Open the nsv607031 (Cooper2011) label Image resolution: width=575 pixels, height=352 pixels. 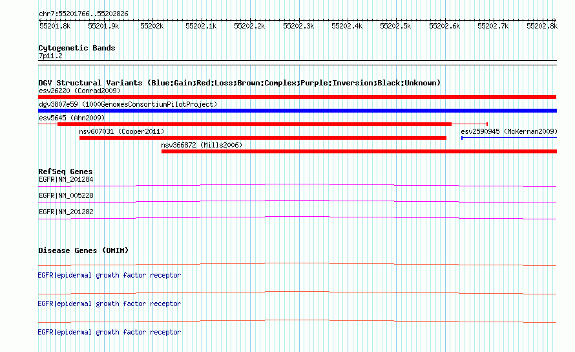click(121, 131)
